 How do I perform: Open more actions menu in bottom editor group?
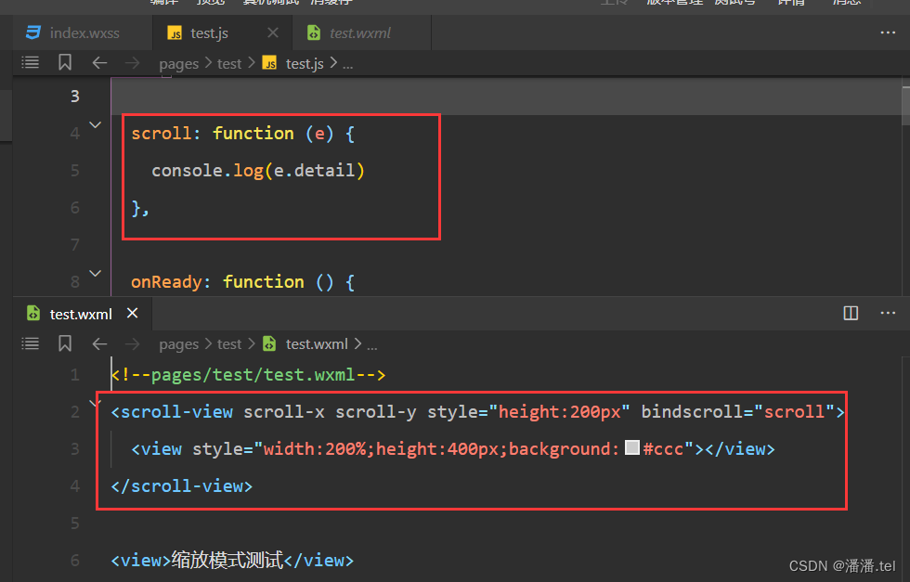[888, 314]
